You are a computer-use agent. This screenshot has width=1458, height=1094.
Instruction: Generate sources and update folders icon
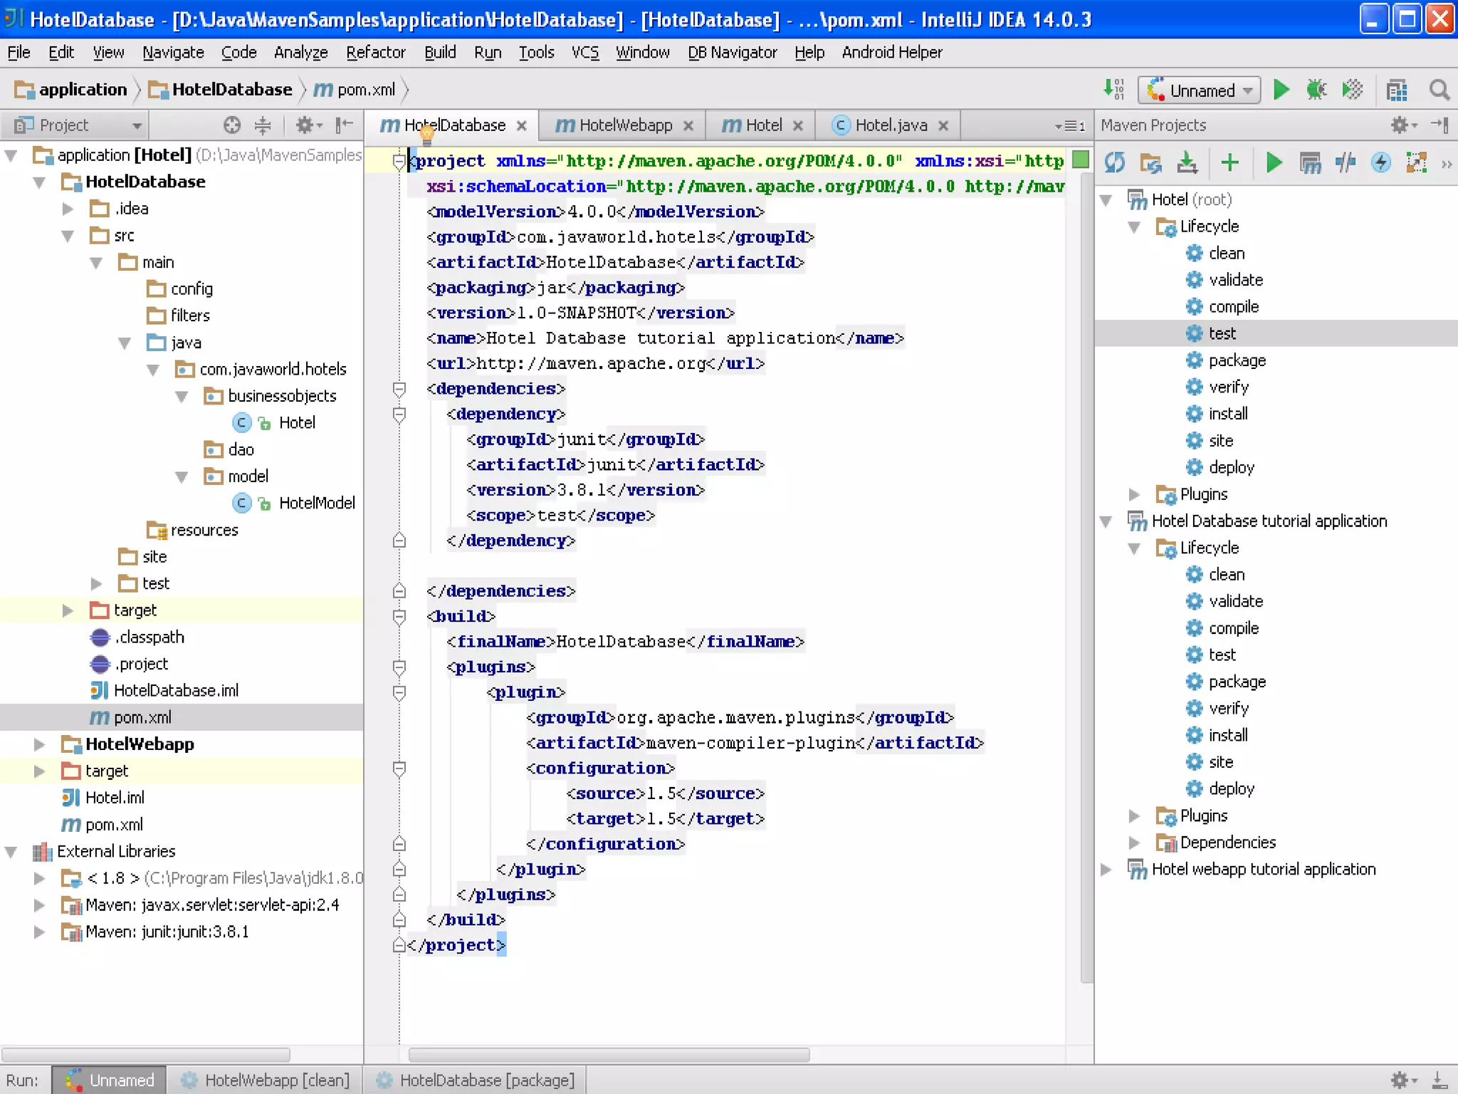click(x=1150, y=163)
